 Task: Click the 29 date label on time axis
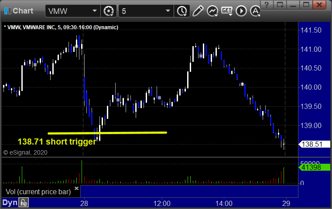point(286,203)
